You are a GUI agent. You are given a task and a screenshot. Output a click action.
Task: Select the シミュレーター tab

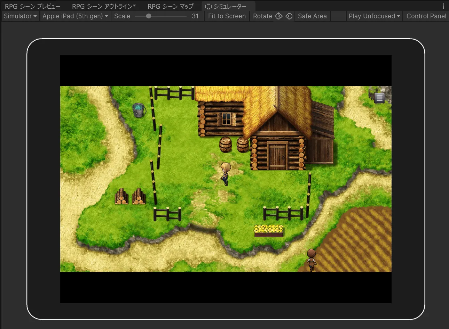click(x=226, y=6)
